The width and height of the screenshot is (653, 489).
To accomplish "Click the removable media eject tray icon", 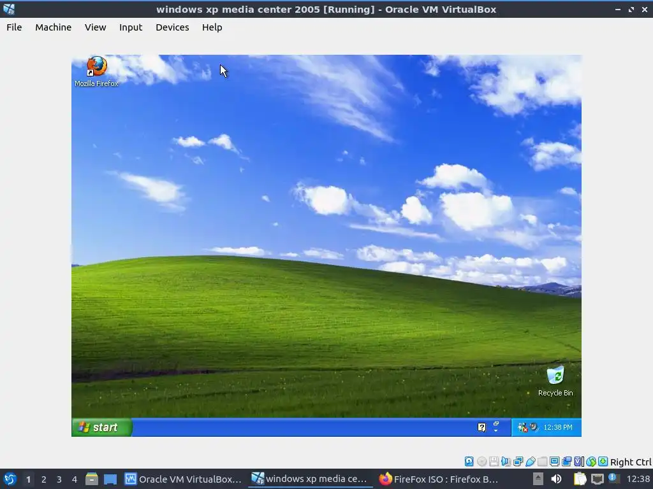I will [x=538, y=479].
